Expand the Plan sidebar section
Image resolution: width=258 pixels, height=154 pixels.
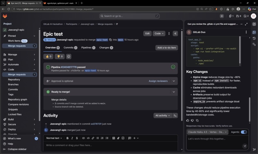pyautogui.click(x=20, y=60)
